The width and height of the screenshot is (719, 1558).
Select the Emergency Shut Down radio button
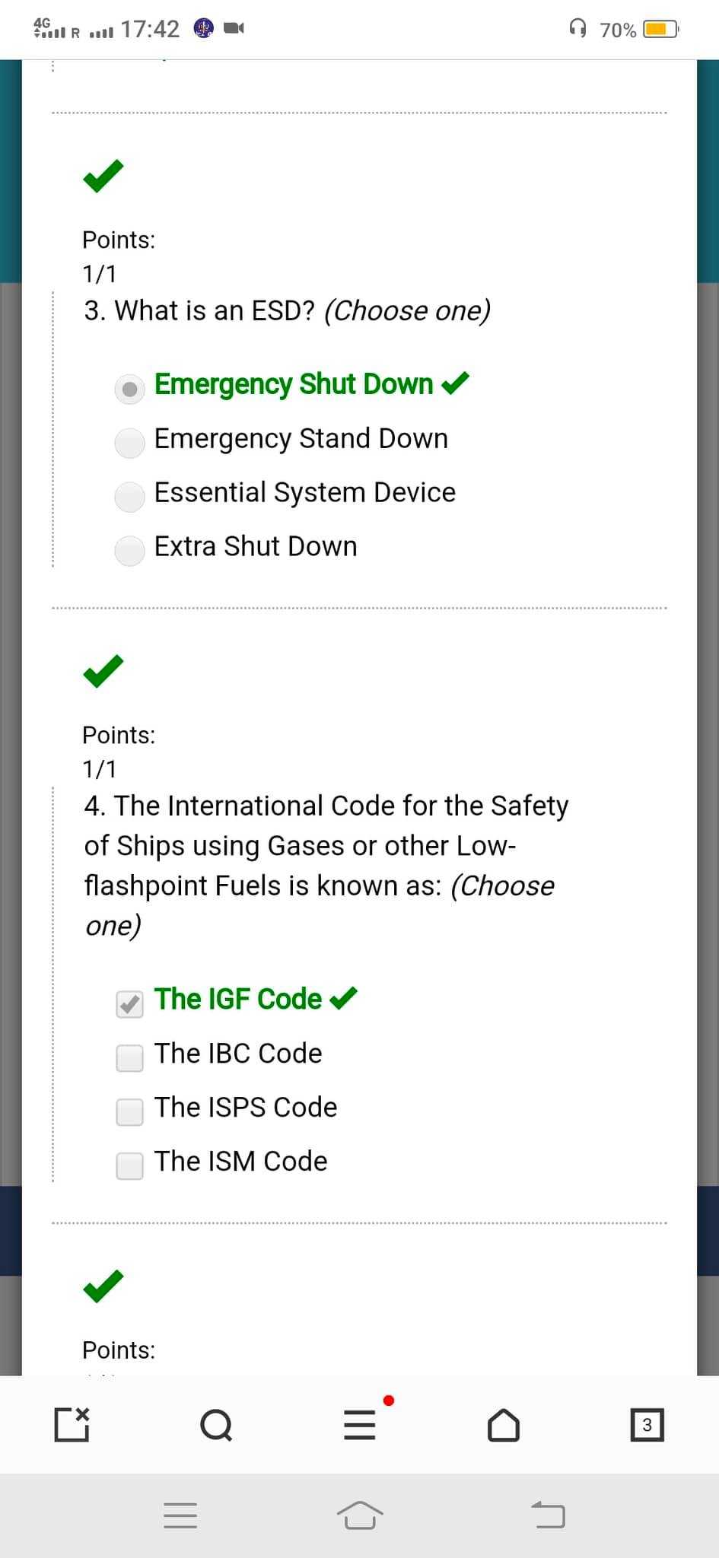click(130, 389)
